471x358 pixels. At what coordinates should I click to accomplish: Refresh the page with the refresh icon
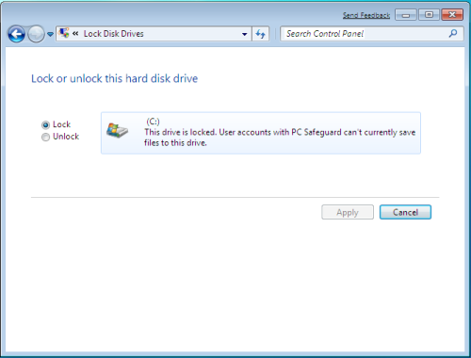point(260,34)
